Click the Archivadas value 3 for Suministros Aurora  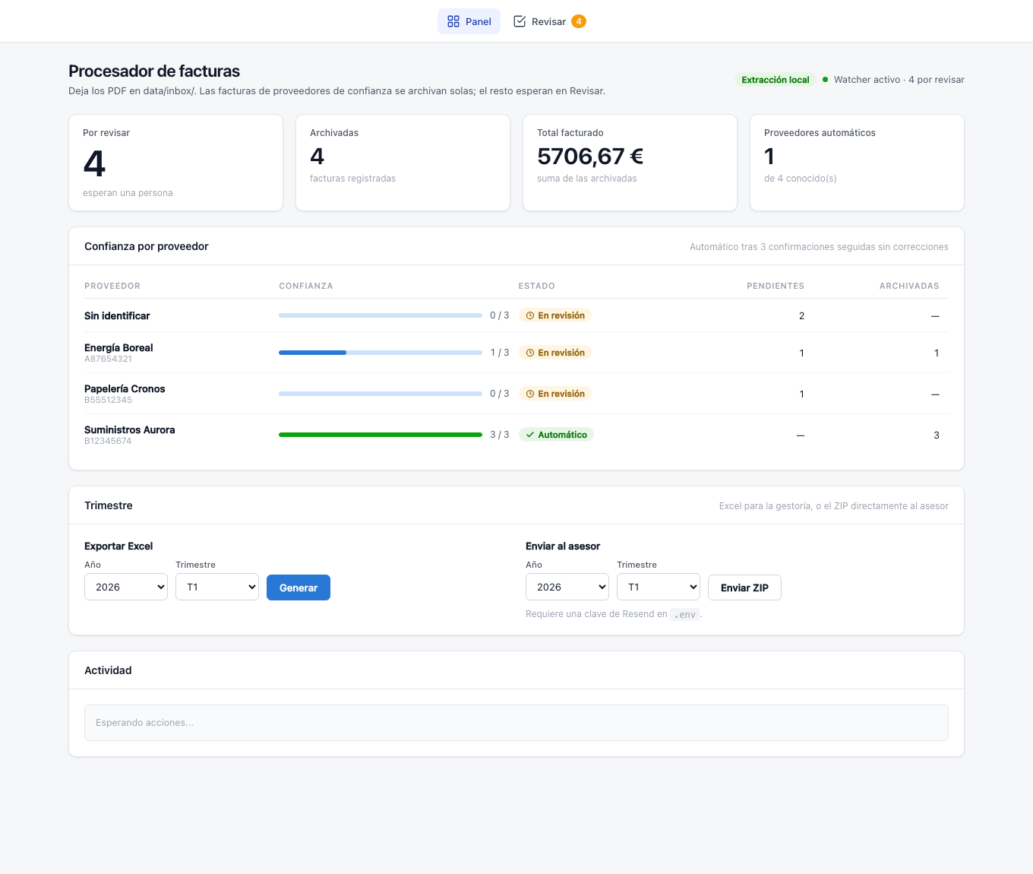pos(937,435)
